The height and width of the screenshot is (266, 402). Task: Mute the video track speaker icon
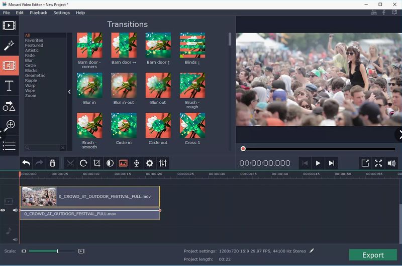point(15,210)
